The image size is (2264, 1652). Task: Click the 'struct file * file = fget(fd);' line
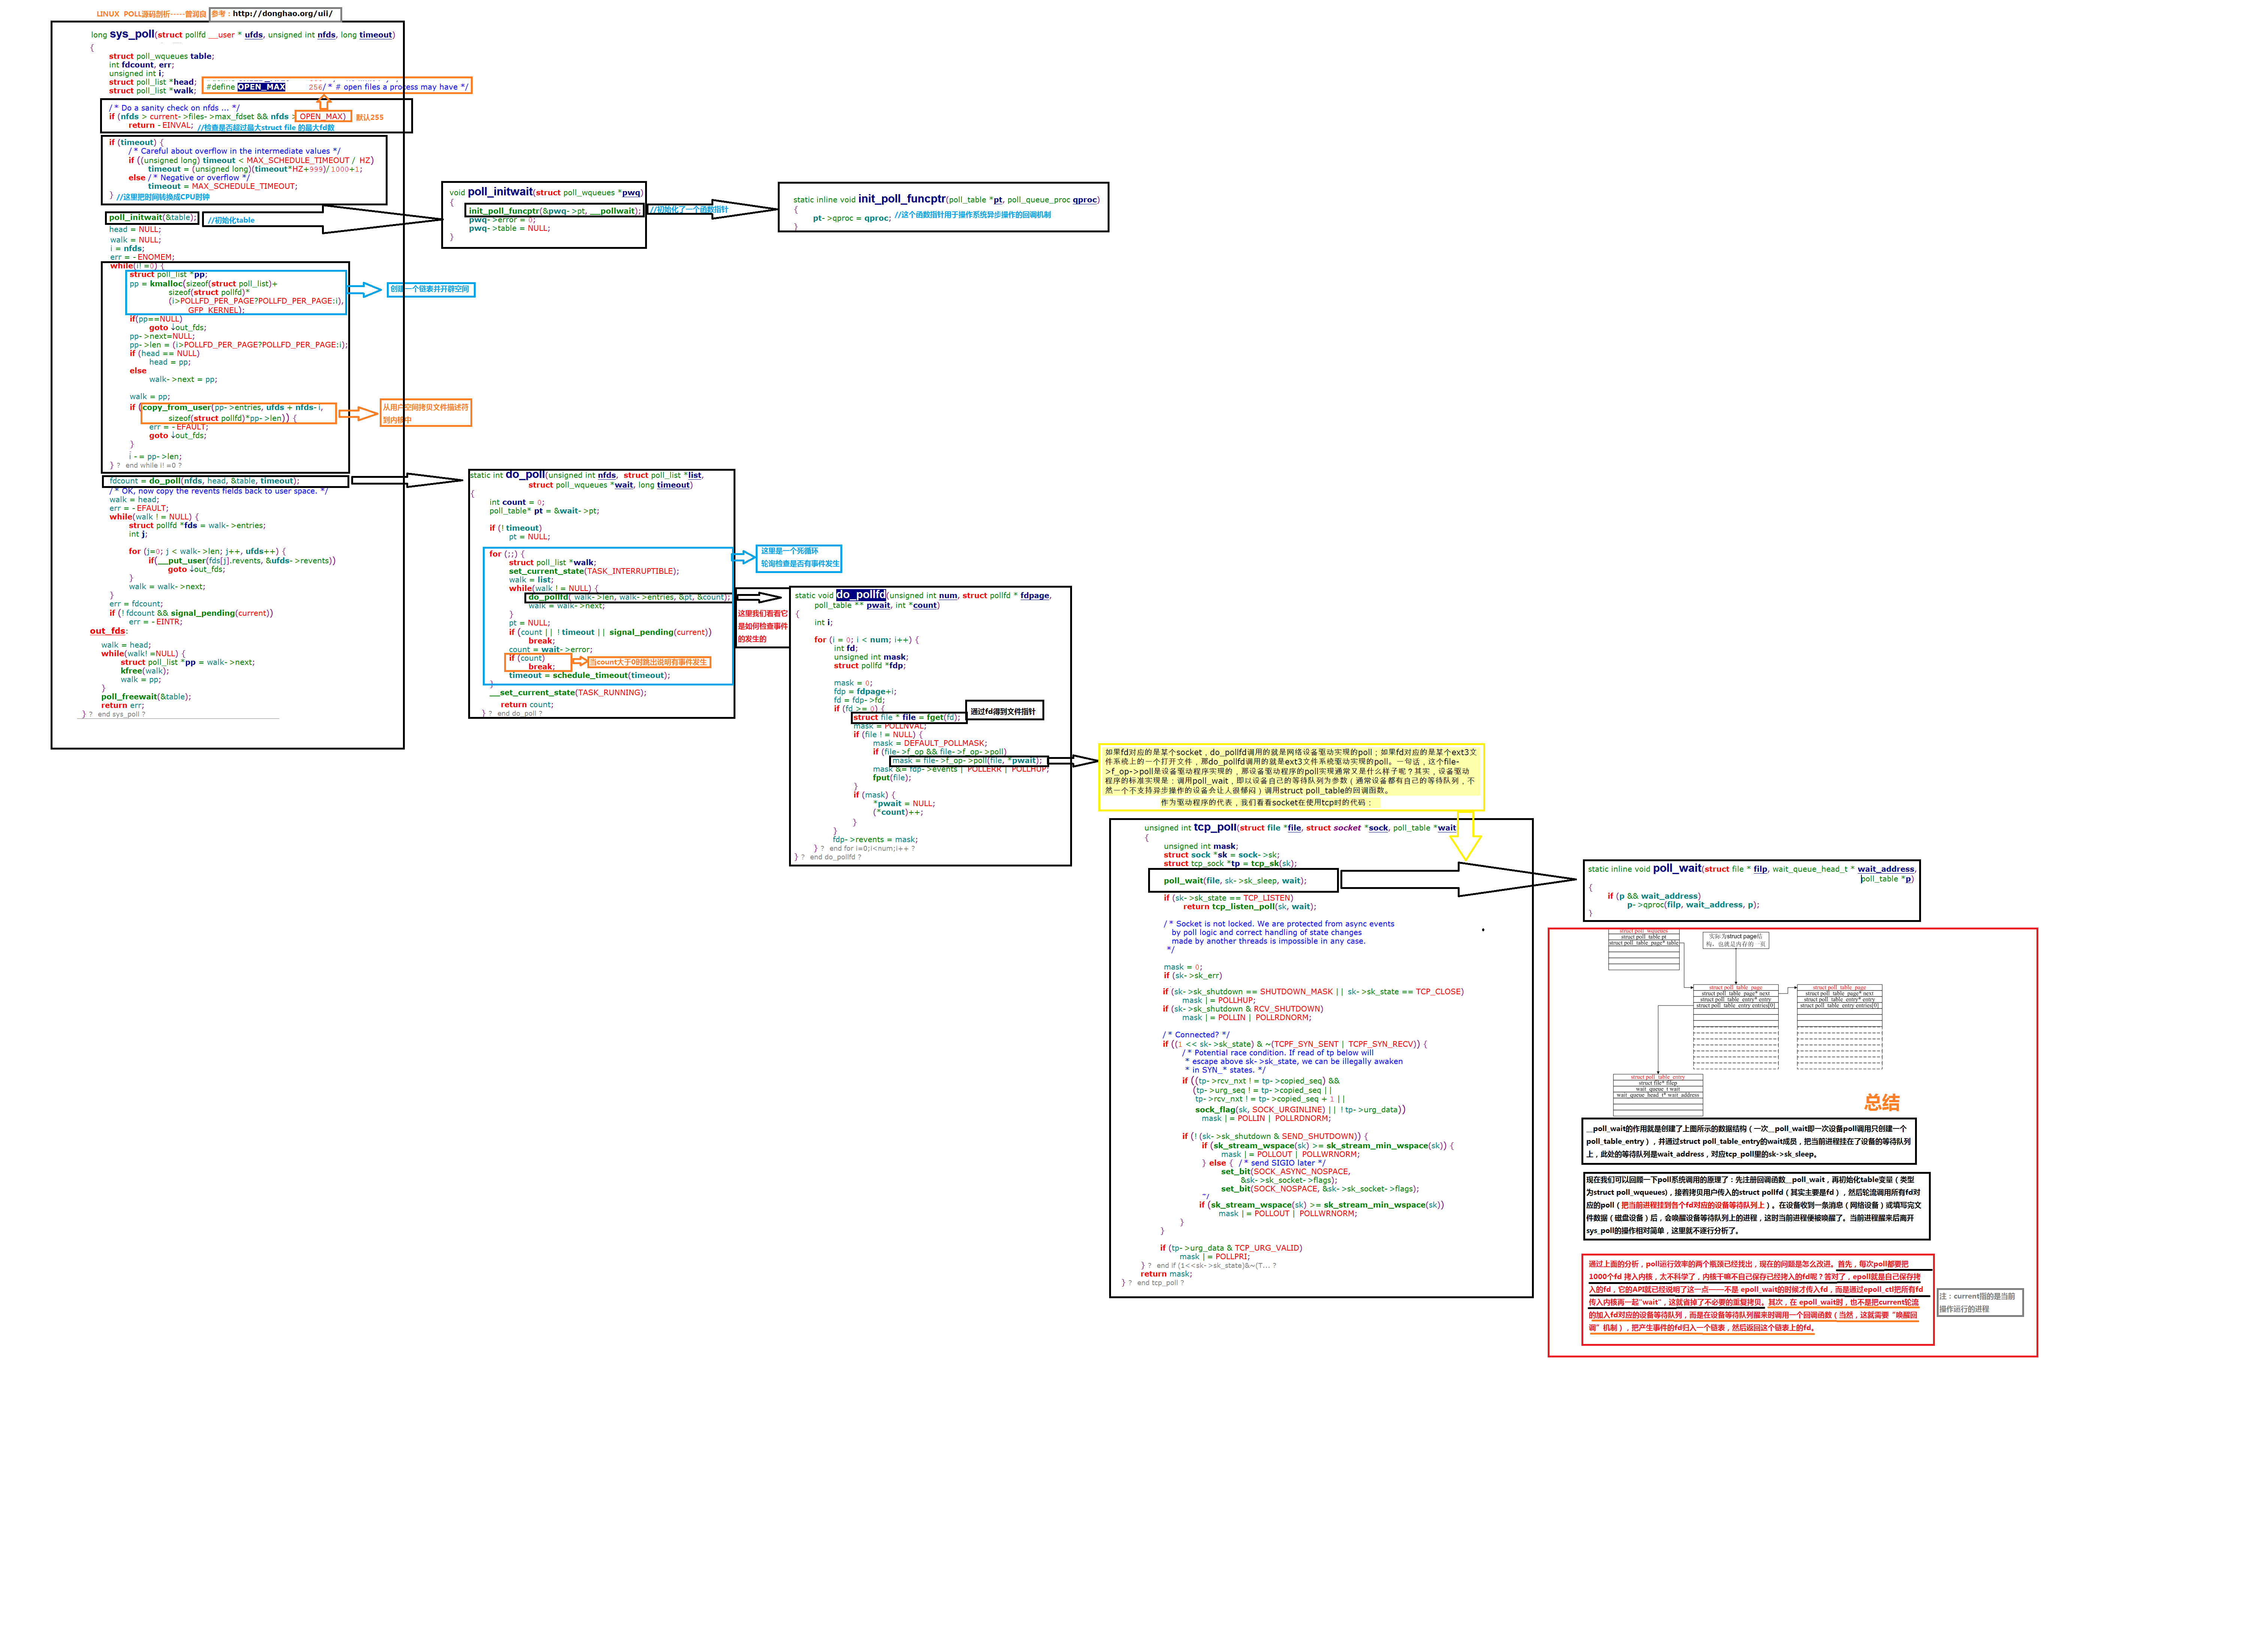tap(907, 717)
